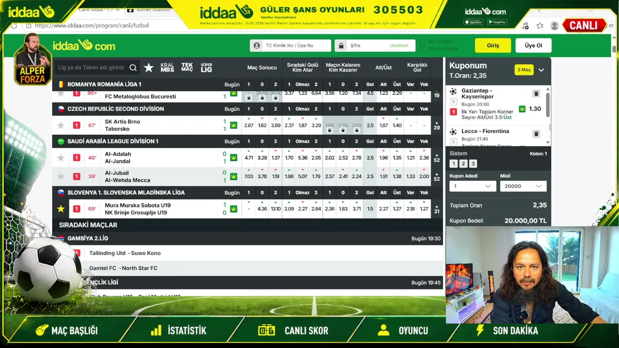The width and height of the screenshot is (619, 348).
Task: Click the user icon in ID field
Action: [256, 45]
